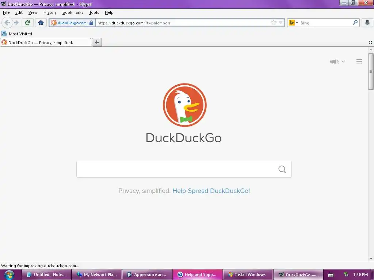Go back with the Back arrow
Viewport: 374px width, 280px height.
pos(7,23)
